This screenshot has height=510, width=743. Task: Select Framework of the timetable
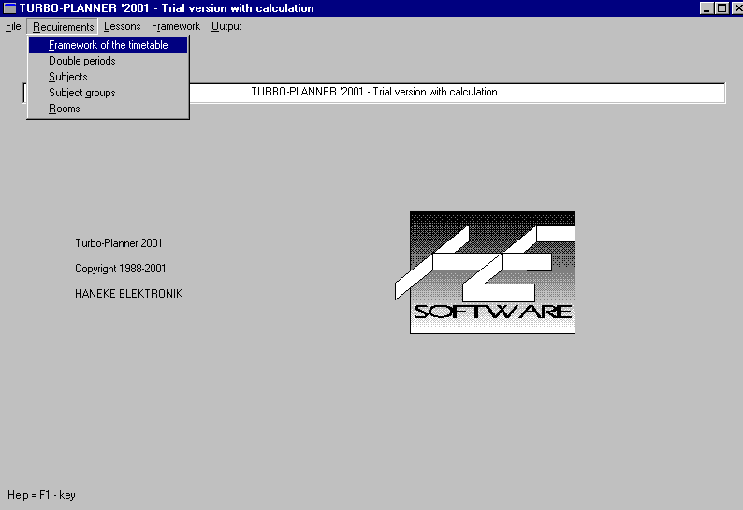pyautogui.click(x=108, y=45)
